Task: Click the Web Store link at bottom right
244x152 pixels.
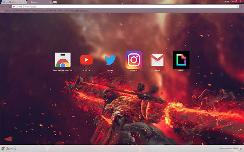Action: (231, 149)
